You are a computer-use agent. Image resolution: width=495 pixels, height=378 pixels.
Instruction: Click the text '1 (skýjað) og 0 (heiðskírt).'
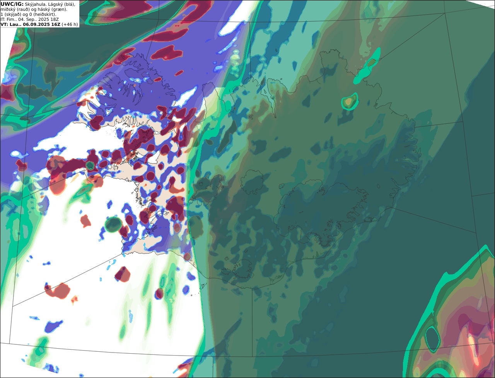click(x=28, y=14)
